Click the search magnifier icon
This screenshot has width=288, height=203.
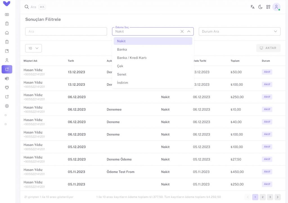(27, 7)
